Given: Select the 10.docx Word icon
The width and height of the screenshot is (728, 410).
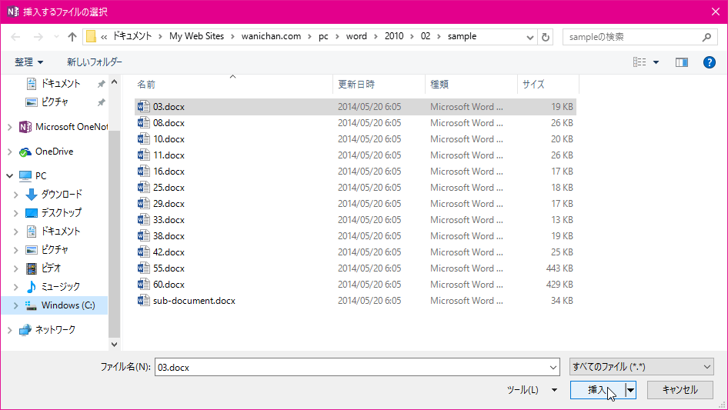Looking at the screenshot, I should (x=143, y=139).
